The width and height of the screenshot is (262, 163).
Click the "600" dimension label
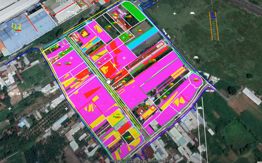pos(199,108)
